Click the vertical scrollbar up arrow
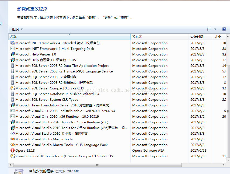230x174 pixels. point(228,36)
